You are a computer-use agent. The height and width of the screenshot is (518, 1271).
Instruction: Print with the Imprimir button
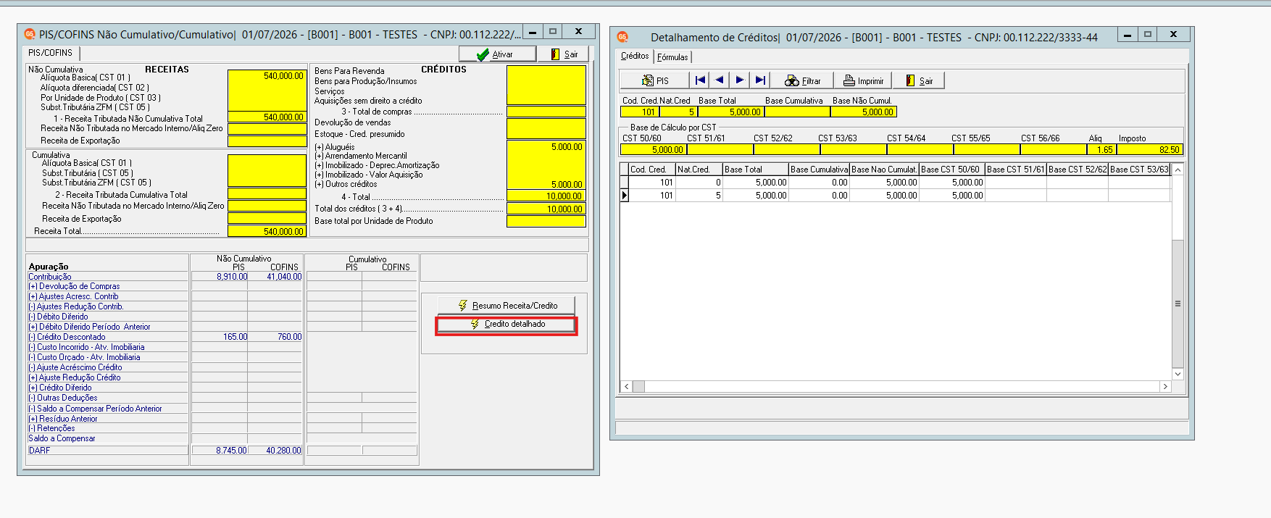[863, 80]
